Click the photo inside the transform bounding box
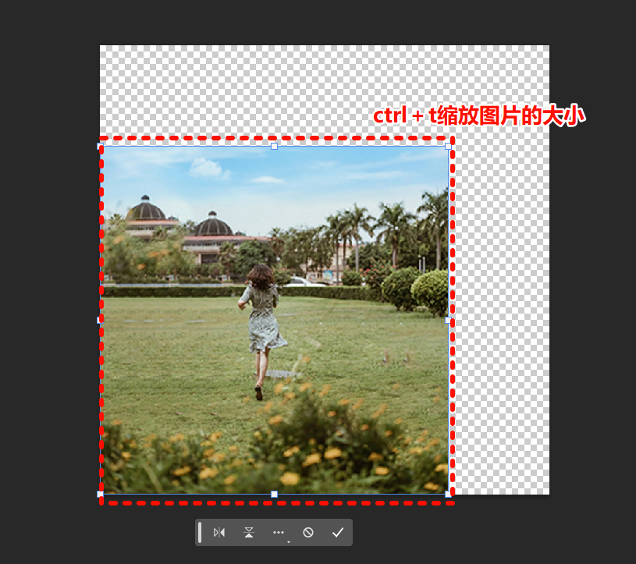 (x=273, y=320)
